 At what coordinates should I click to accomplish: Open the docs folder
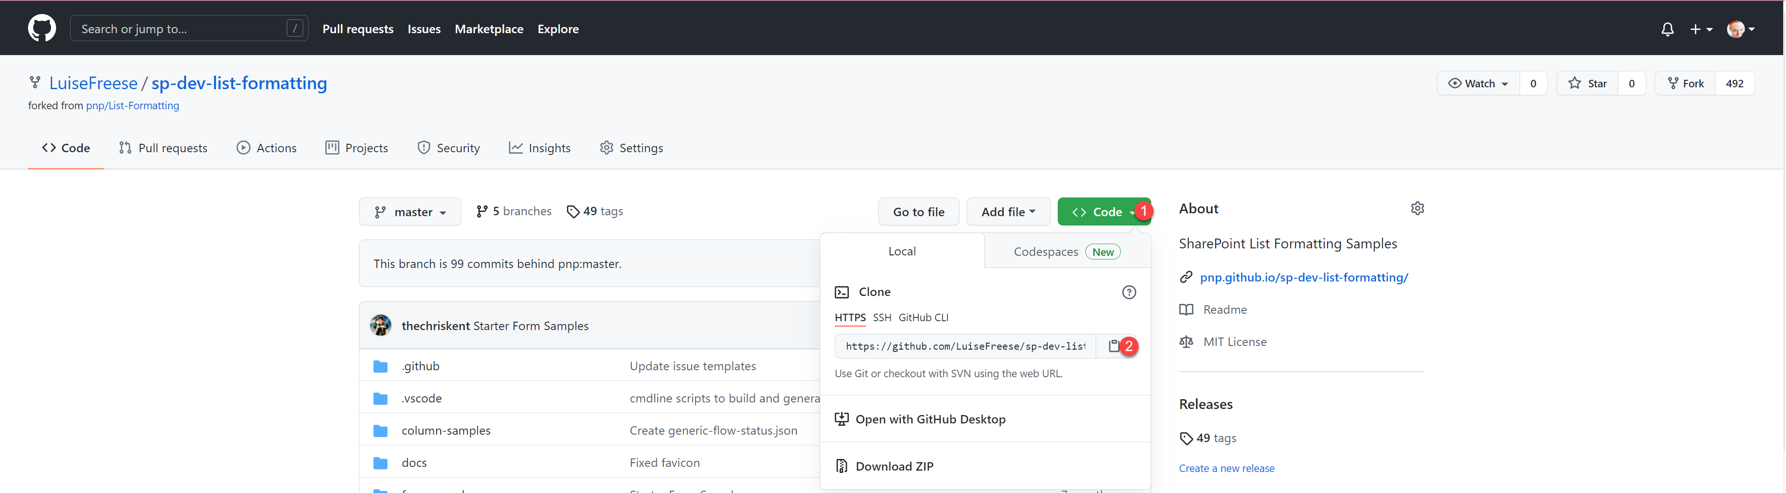(x=414, y=463)
